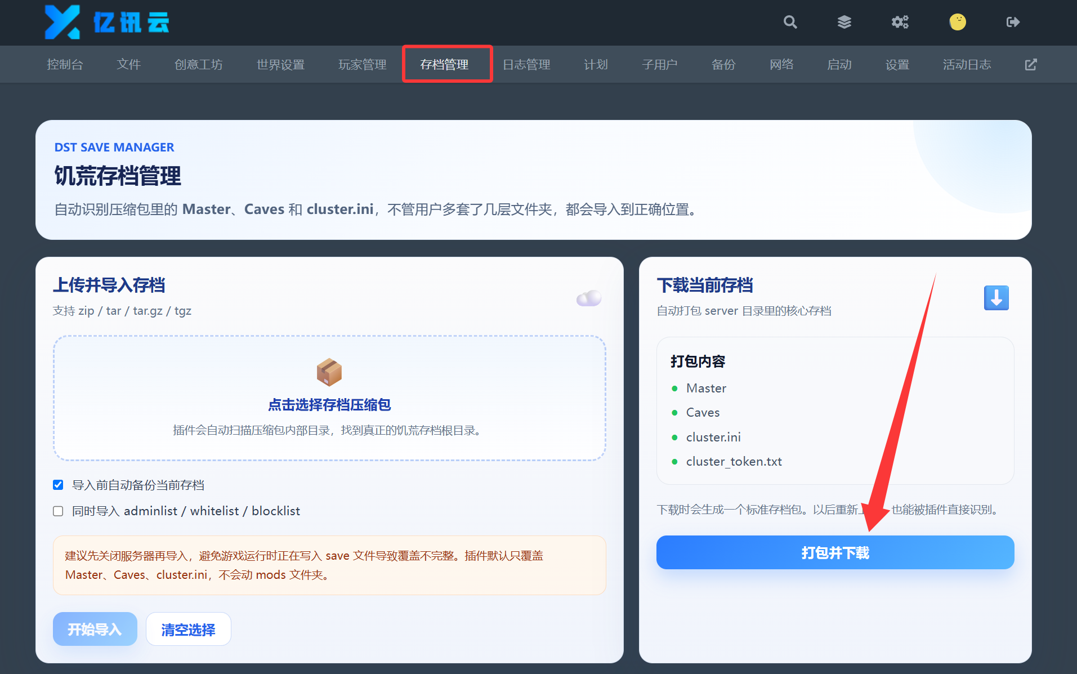Switch to the 启动 tab
This screenshot has width=1077, height=674.
(839, 65)
